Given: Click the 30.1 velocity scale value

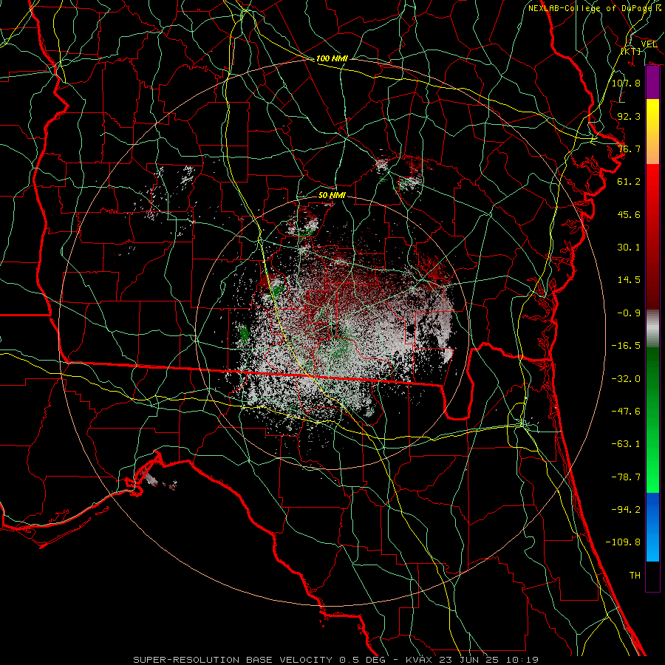Looking at the screenshot, I should coord(629,248).
